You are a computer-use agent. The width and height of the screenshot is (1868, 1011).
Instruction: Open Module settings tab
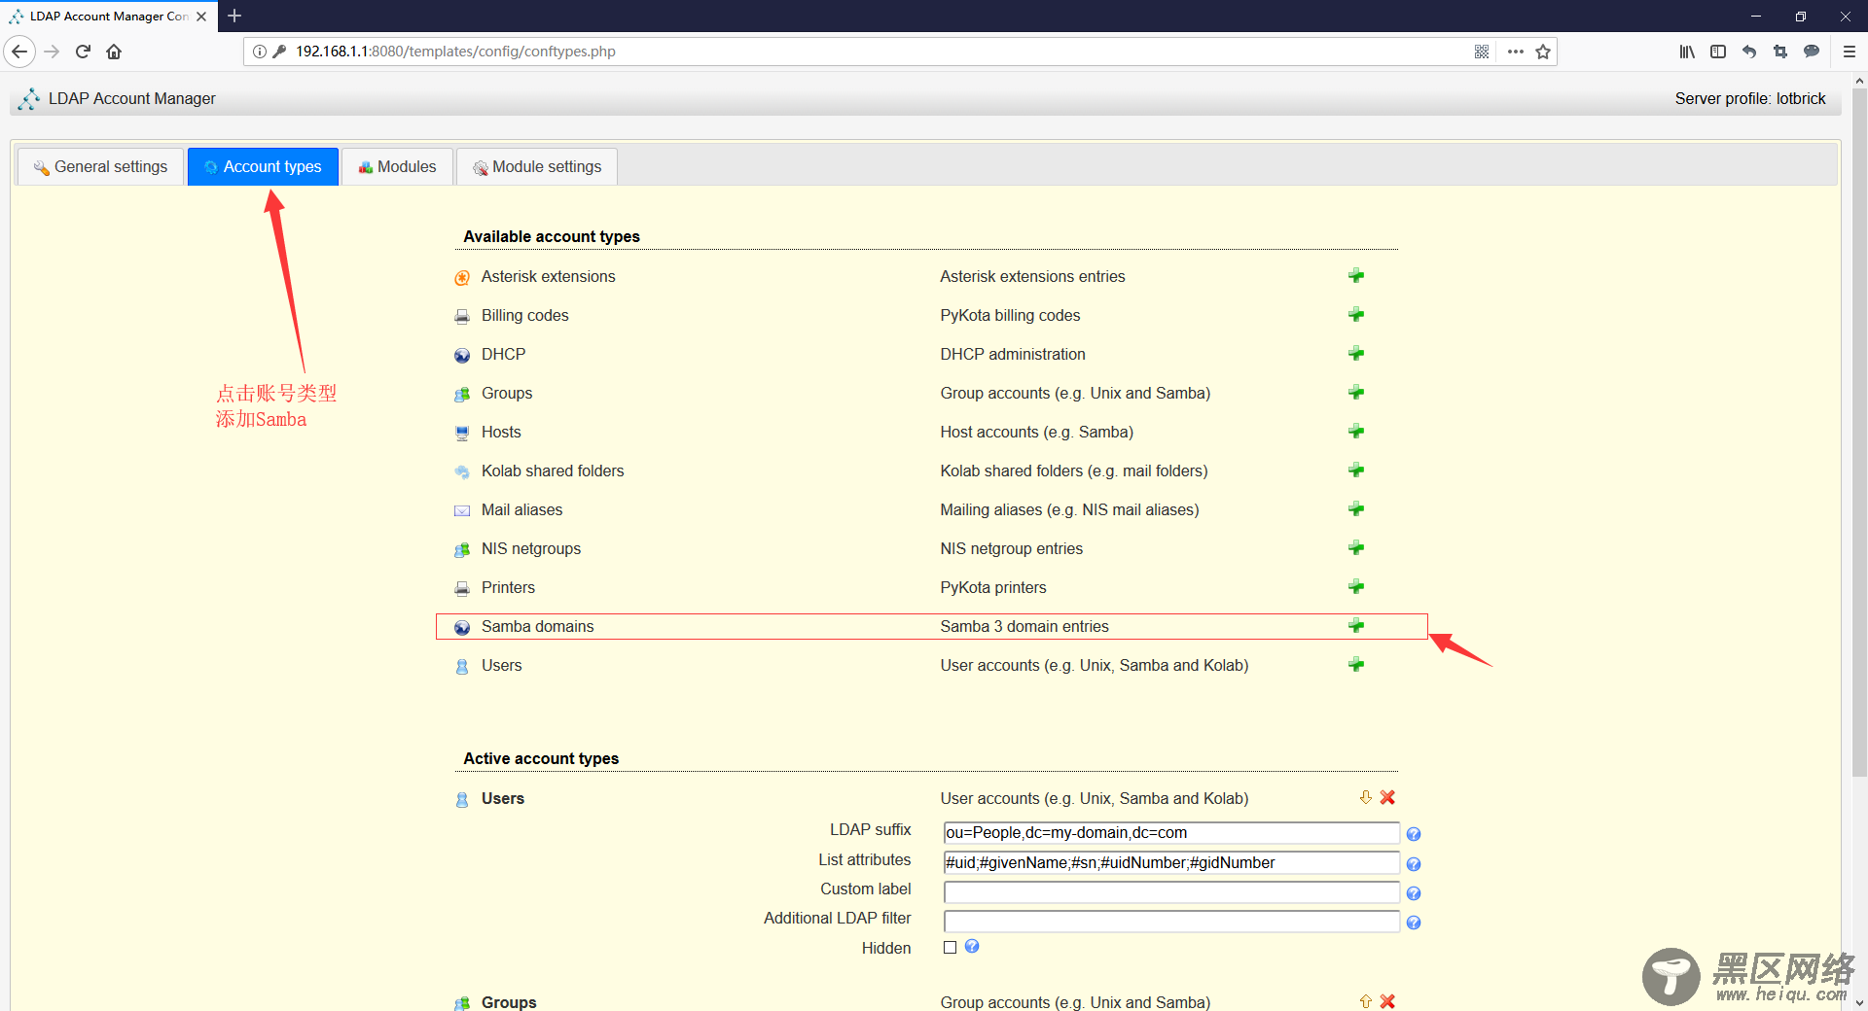[x=537, y=166]
